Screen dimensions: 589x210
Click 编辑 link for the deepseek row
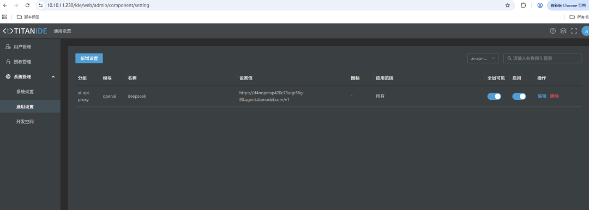(x=542, y=96)
